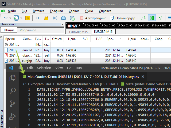Sort by the Объем column header

coord(57,39)
